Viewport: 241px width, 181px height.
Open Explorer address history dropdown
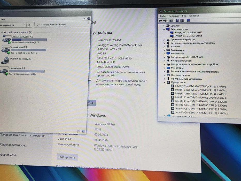coord(24,25)
